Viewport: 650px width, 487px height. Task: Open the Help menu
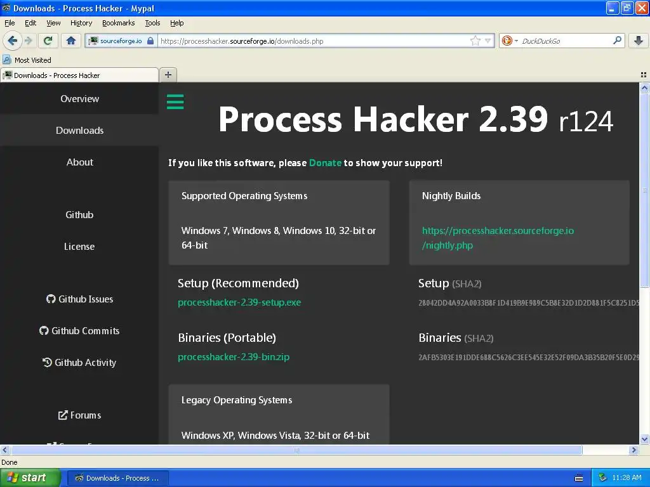pos(176,23)
